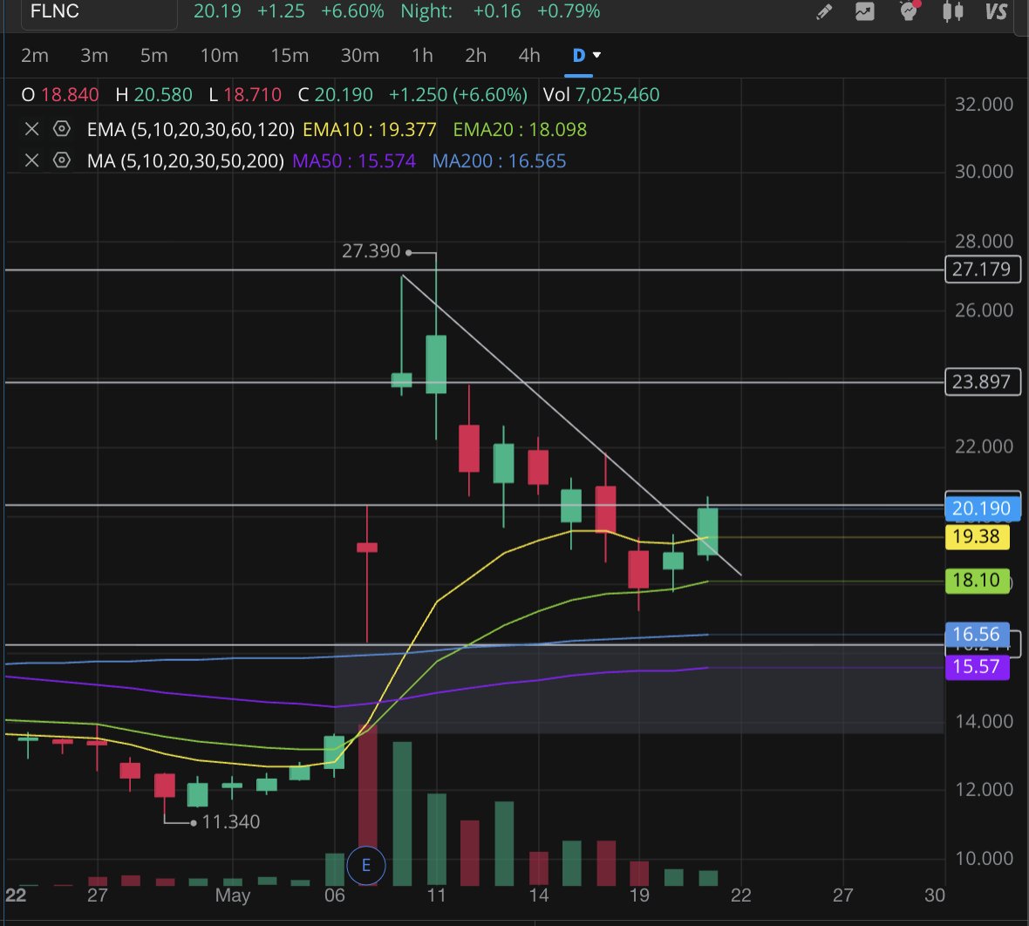
Task: Click the 30 date axis label
Action: [x=935, y=895]
